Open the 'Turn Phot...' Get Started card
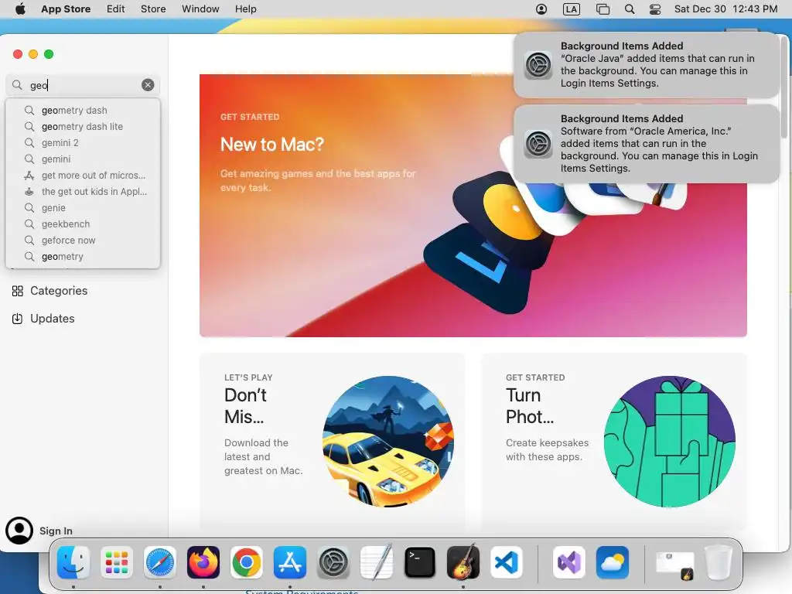This screenshot has width=792, height=594. [613, 440]
